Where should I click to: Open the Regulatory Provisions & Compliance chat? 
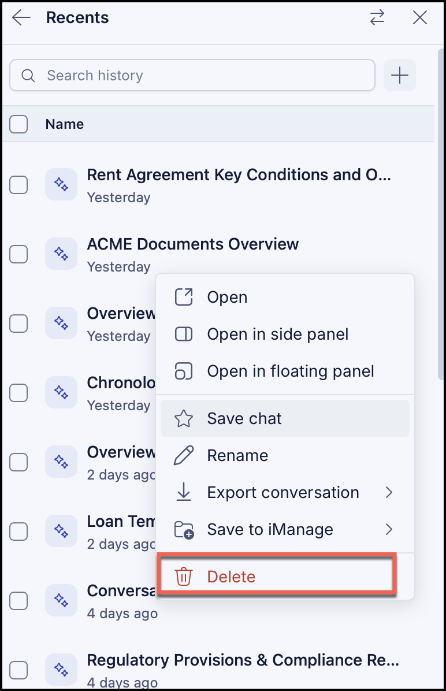click(243, 660)
